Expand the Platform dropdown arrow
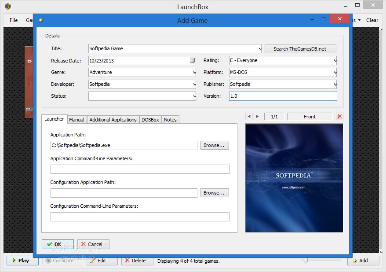Image resolution: width=386 pixels, height=272 pixels. (x=335, y=73)
